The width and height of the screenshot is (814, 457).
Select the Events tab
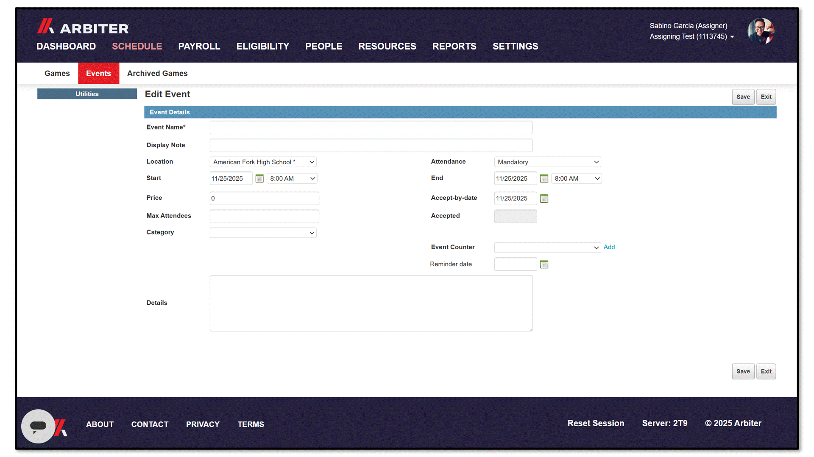click(98, 73)
